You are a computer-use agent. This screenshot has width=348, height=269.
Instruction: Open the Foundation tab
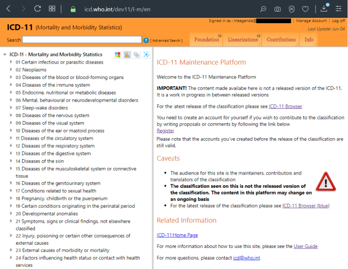[x=207, y=40]
